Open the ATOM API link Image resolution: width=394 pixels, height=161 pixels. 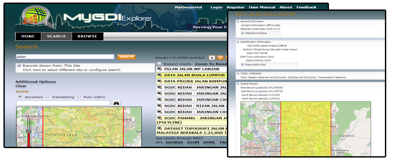click(x=193, y=143)
